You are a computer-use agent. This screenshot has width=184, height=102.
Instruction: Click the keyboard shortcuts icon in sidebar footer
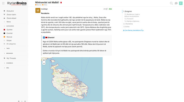point(25,101)
